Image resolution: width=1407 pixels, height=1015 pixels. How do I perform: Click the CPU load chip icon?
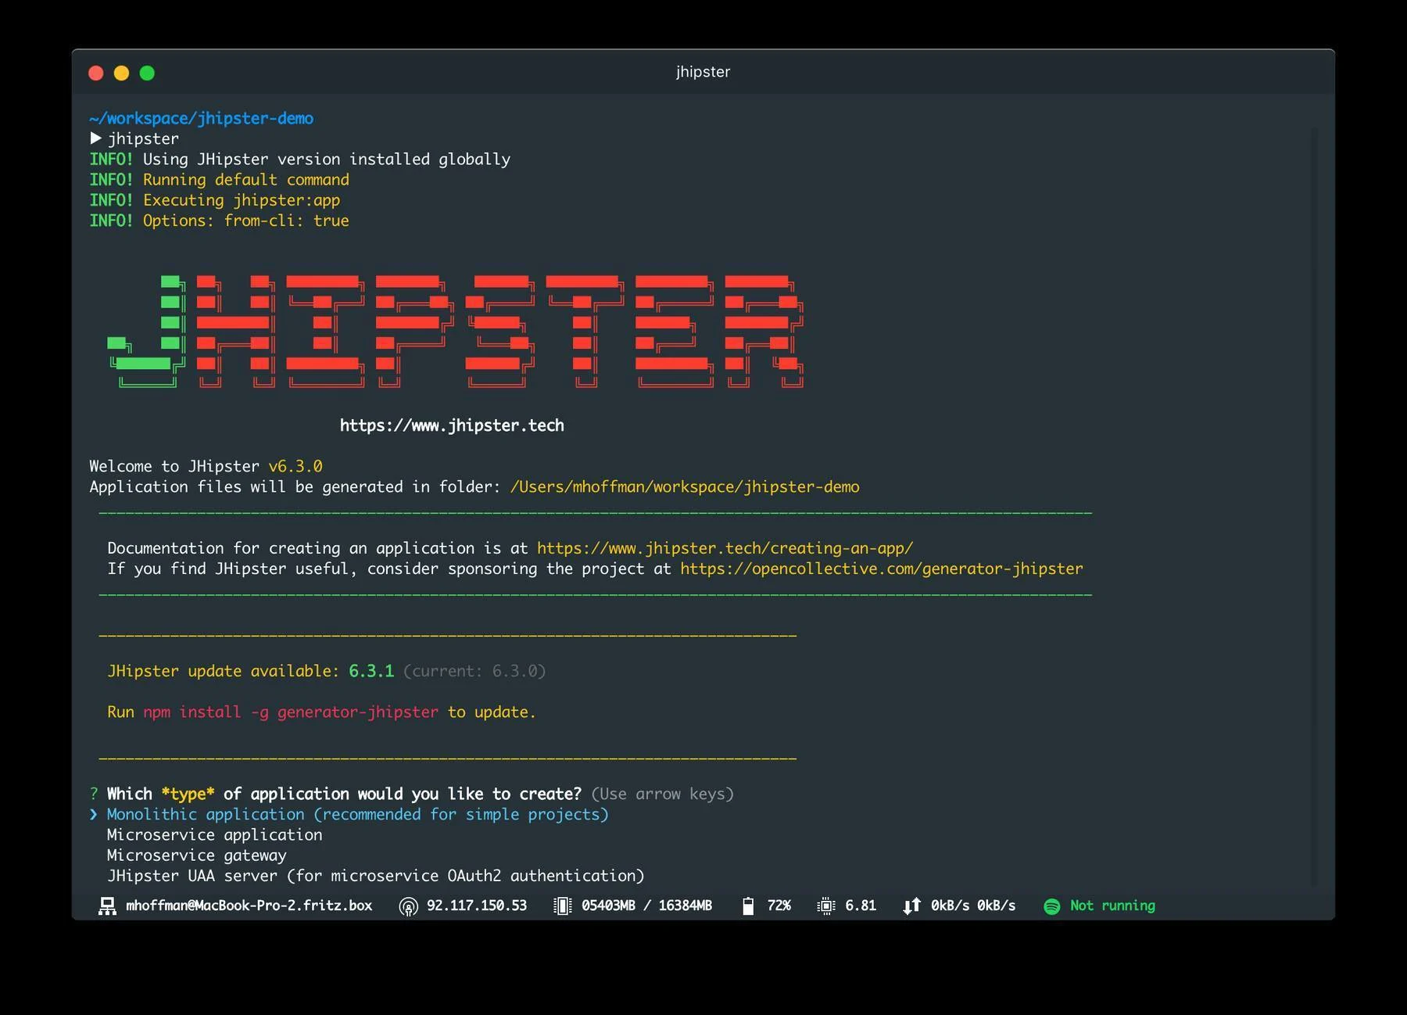pos(825,906)
